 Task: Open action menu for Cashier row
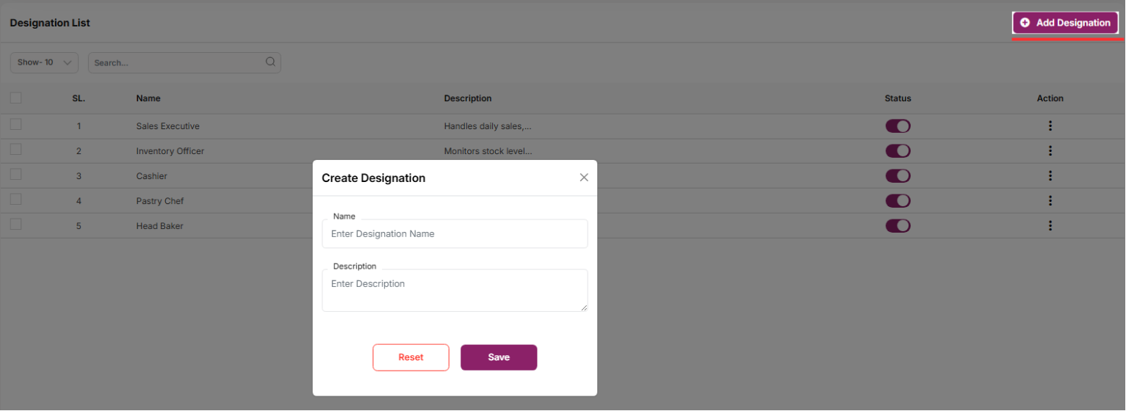[1050, 176]
